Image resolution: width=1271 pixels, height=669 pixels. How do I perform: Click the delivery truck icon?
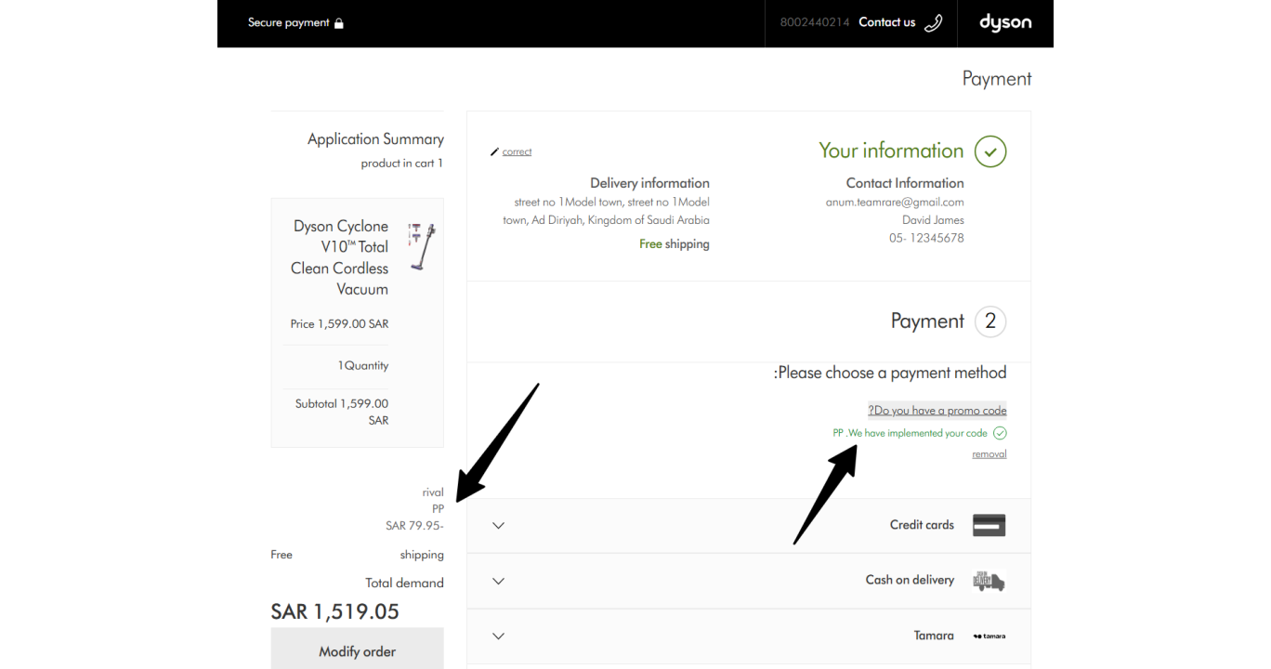click(989, 581)
